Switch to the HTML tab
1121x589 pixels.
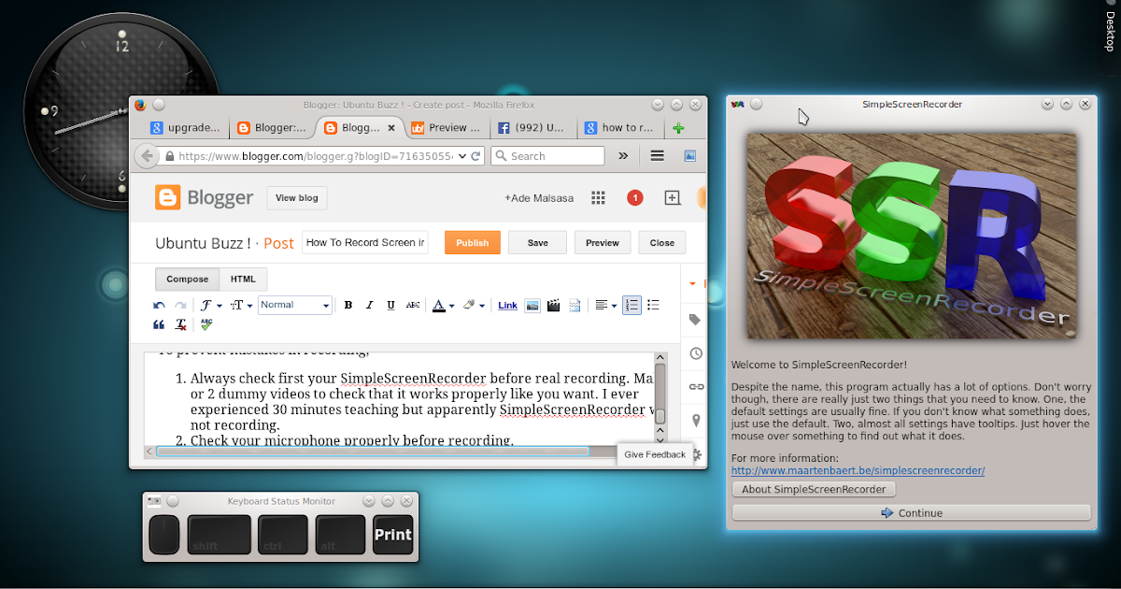[x=243, y=279]
